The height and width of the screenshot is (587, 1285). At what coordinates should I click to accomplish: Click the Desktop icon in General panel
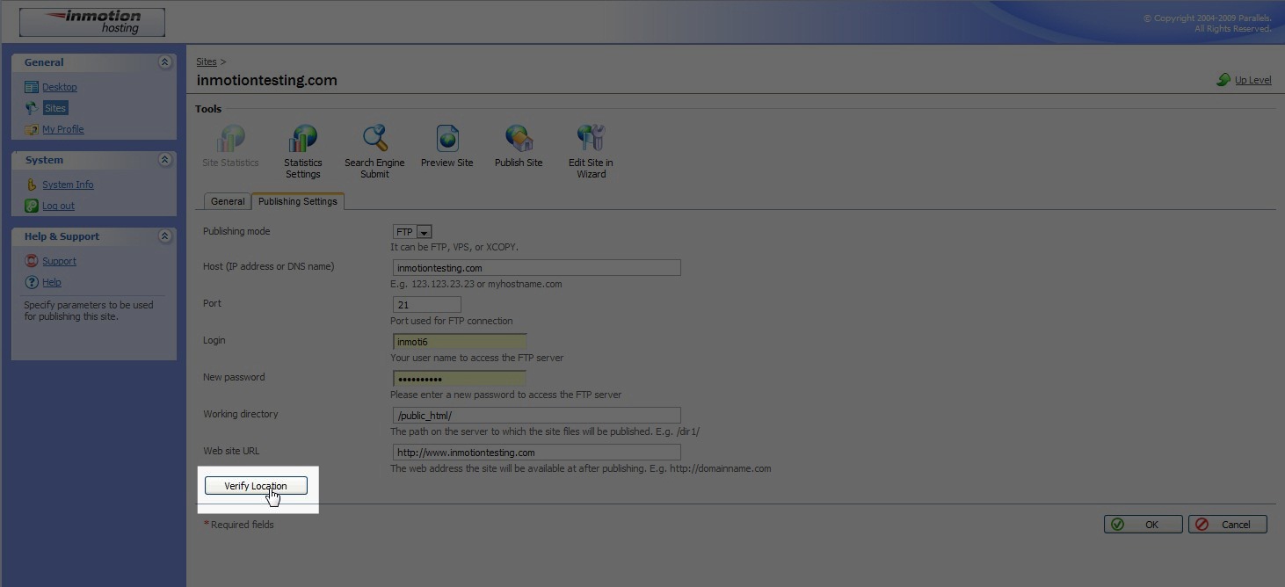point(32,87)
